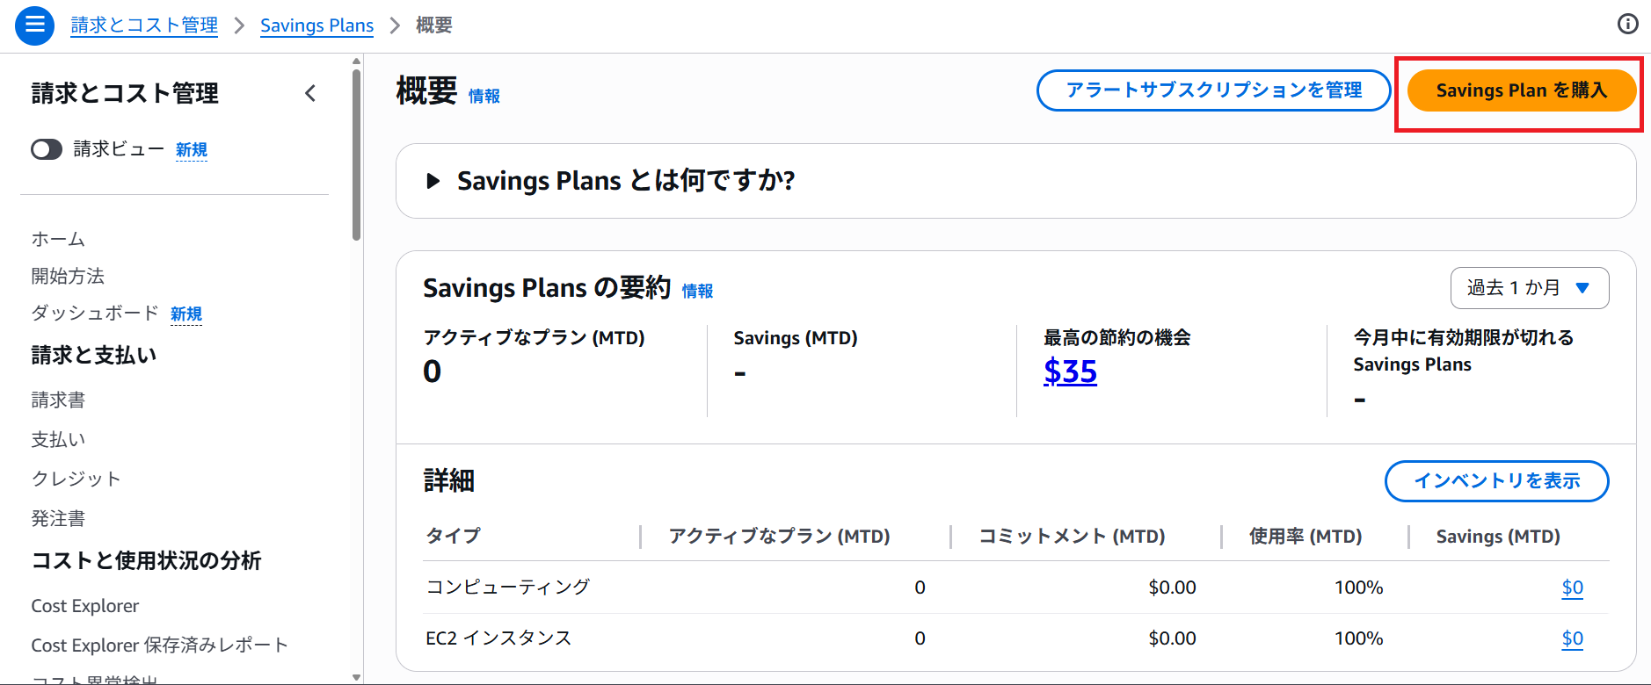Select 請求書 in the sidebar
Screen dimensions: 1651x685
pyautogui.click(x=58, y=400)
